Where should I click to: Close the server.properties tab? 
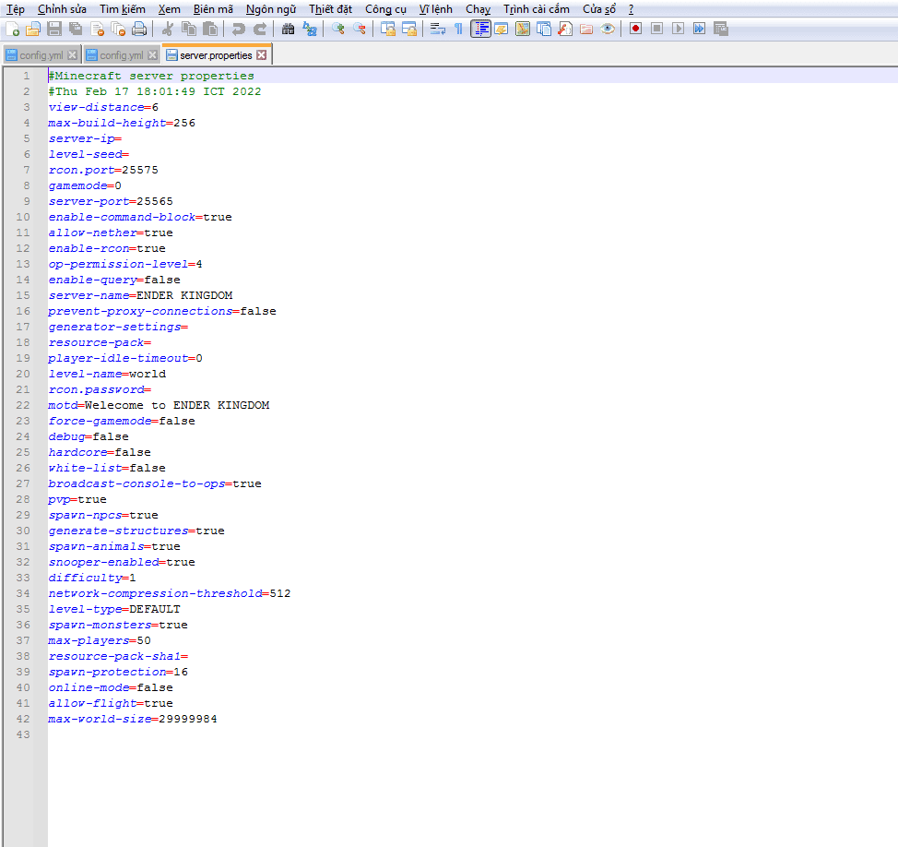pos(262,55)
